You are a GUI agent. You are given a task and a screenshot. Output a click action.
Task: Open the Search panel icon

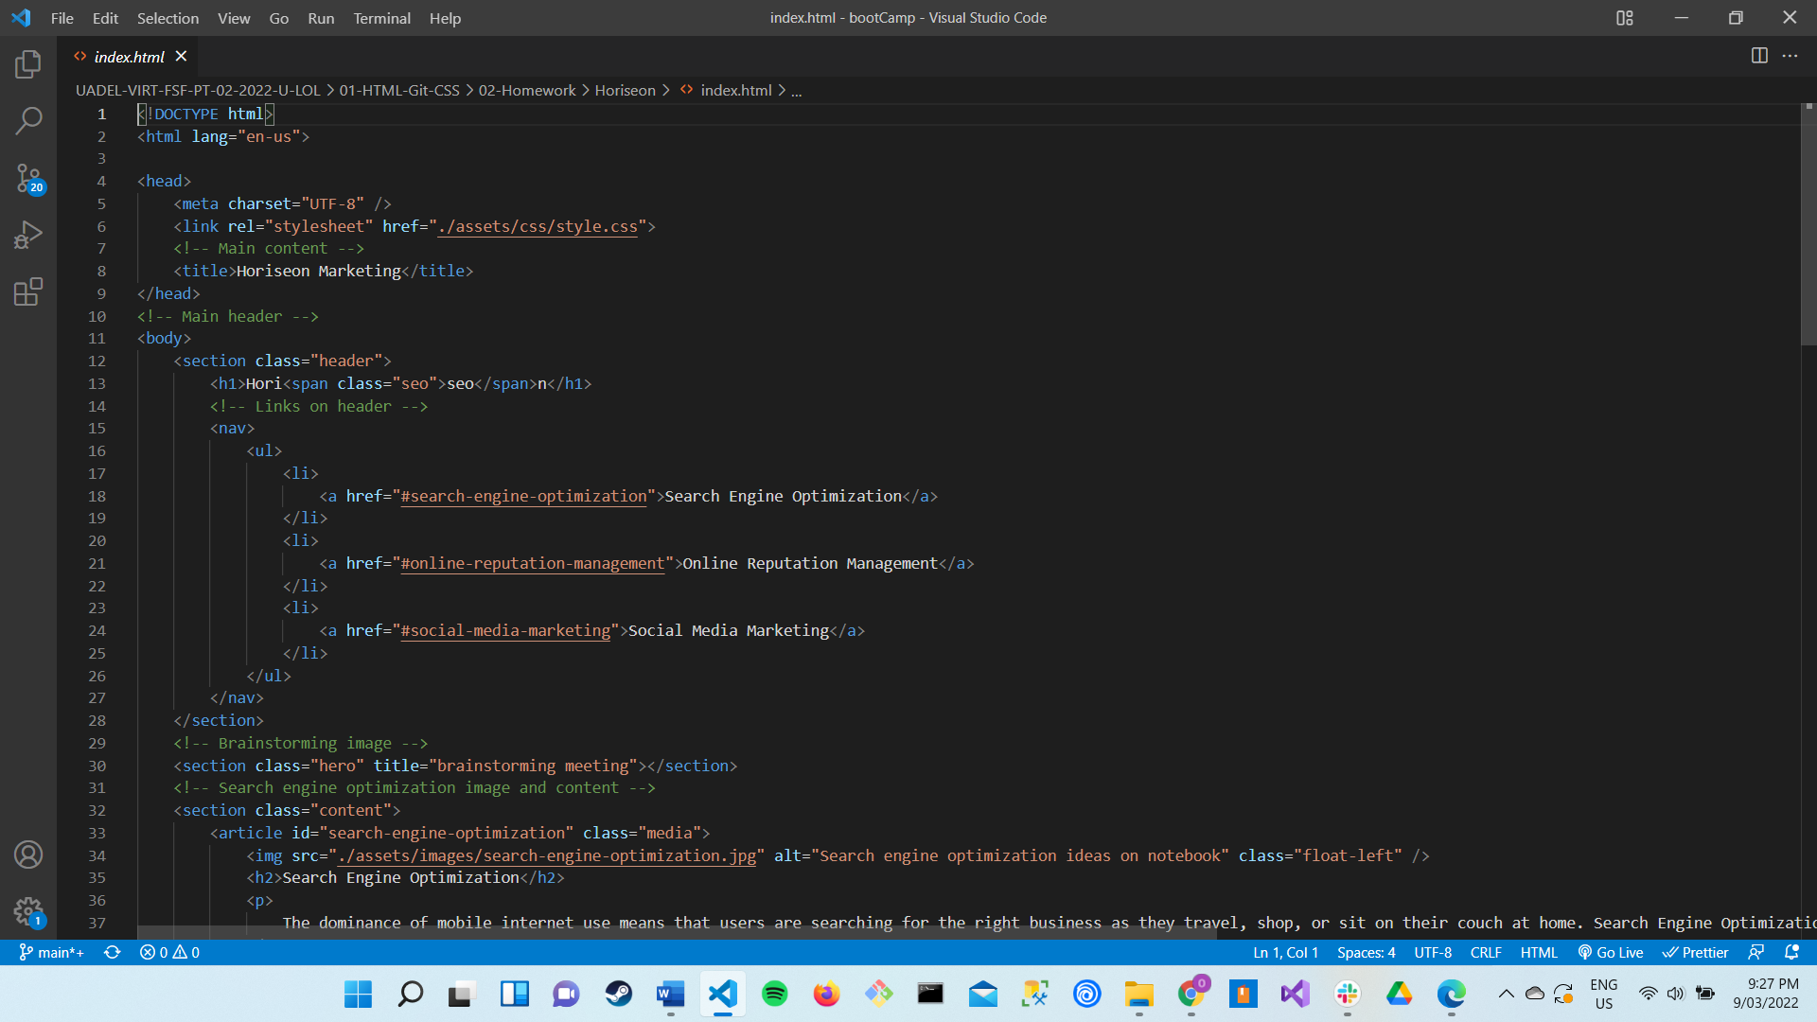pyautogui.click(x=27, y=121)
